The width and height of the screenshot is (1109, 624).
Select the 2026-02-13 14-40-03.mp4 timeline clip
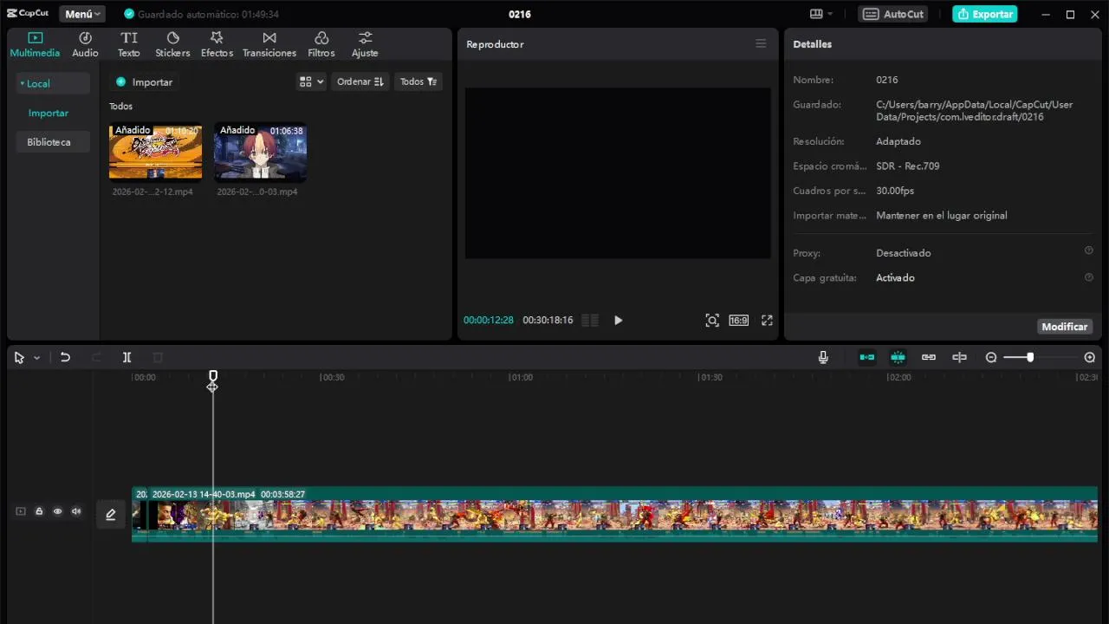(622, 515)
